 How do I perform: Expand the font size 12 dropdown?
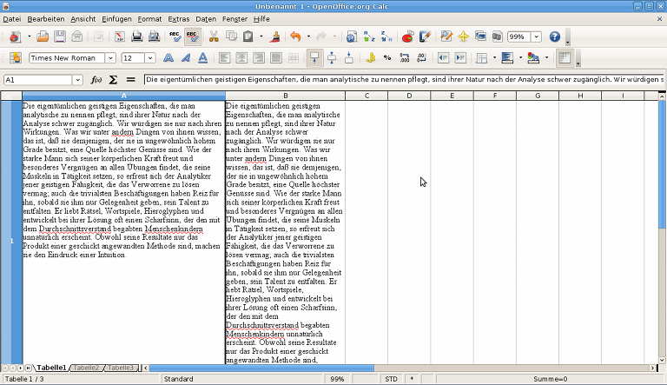(150, 58)
